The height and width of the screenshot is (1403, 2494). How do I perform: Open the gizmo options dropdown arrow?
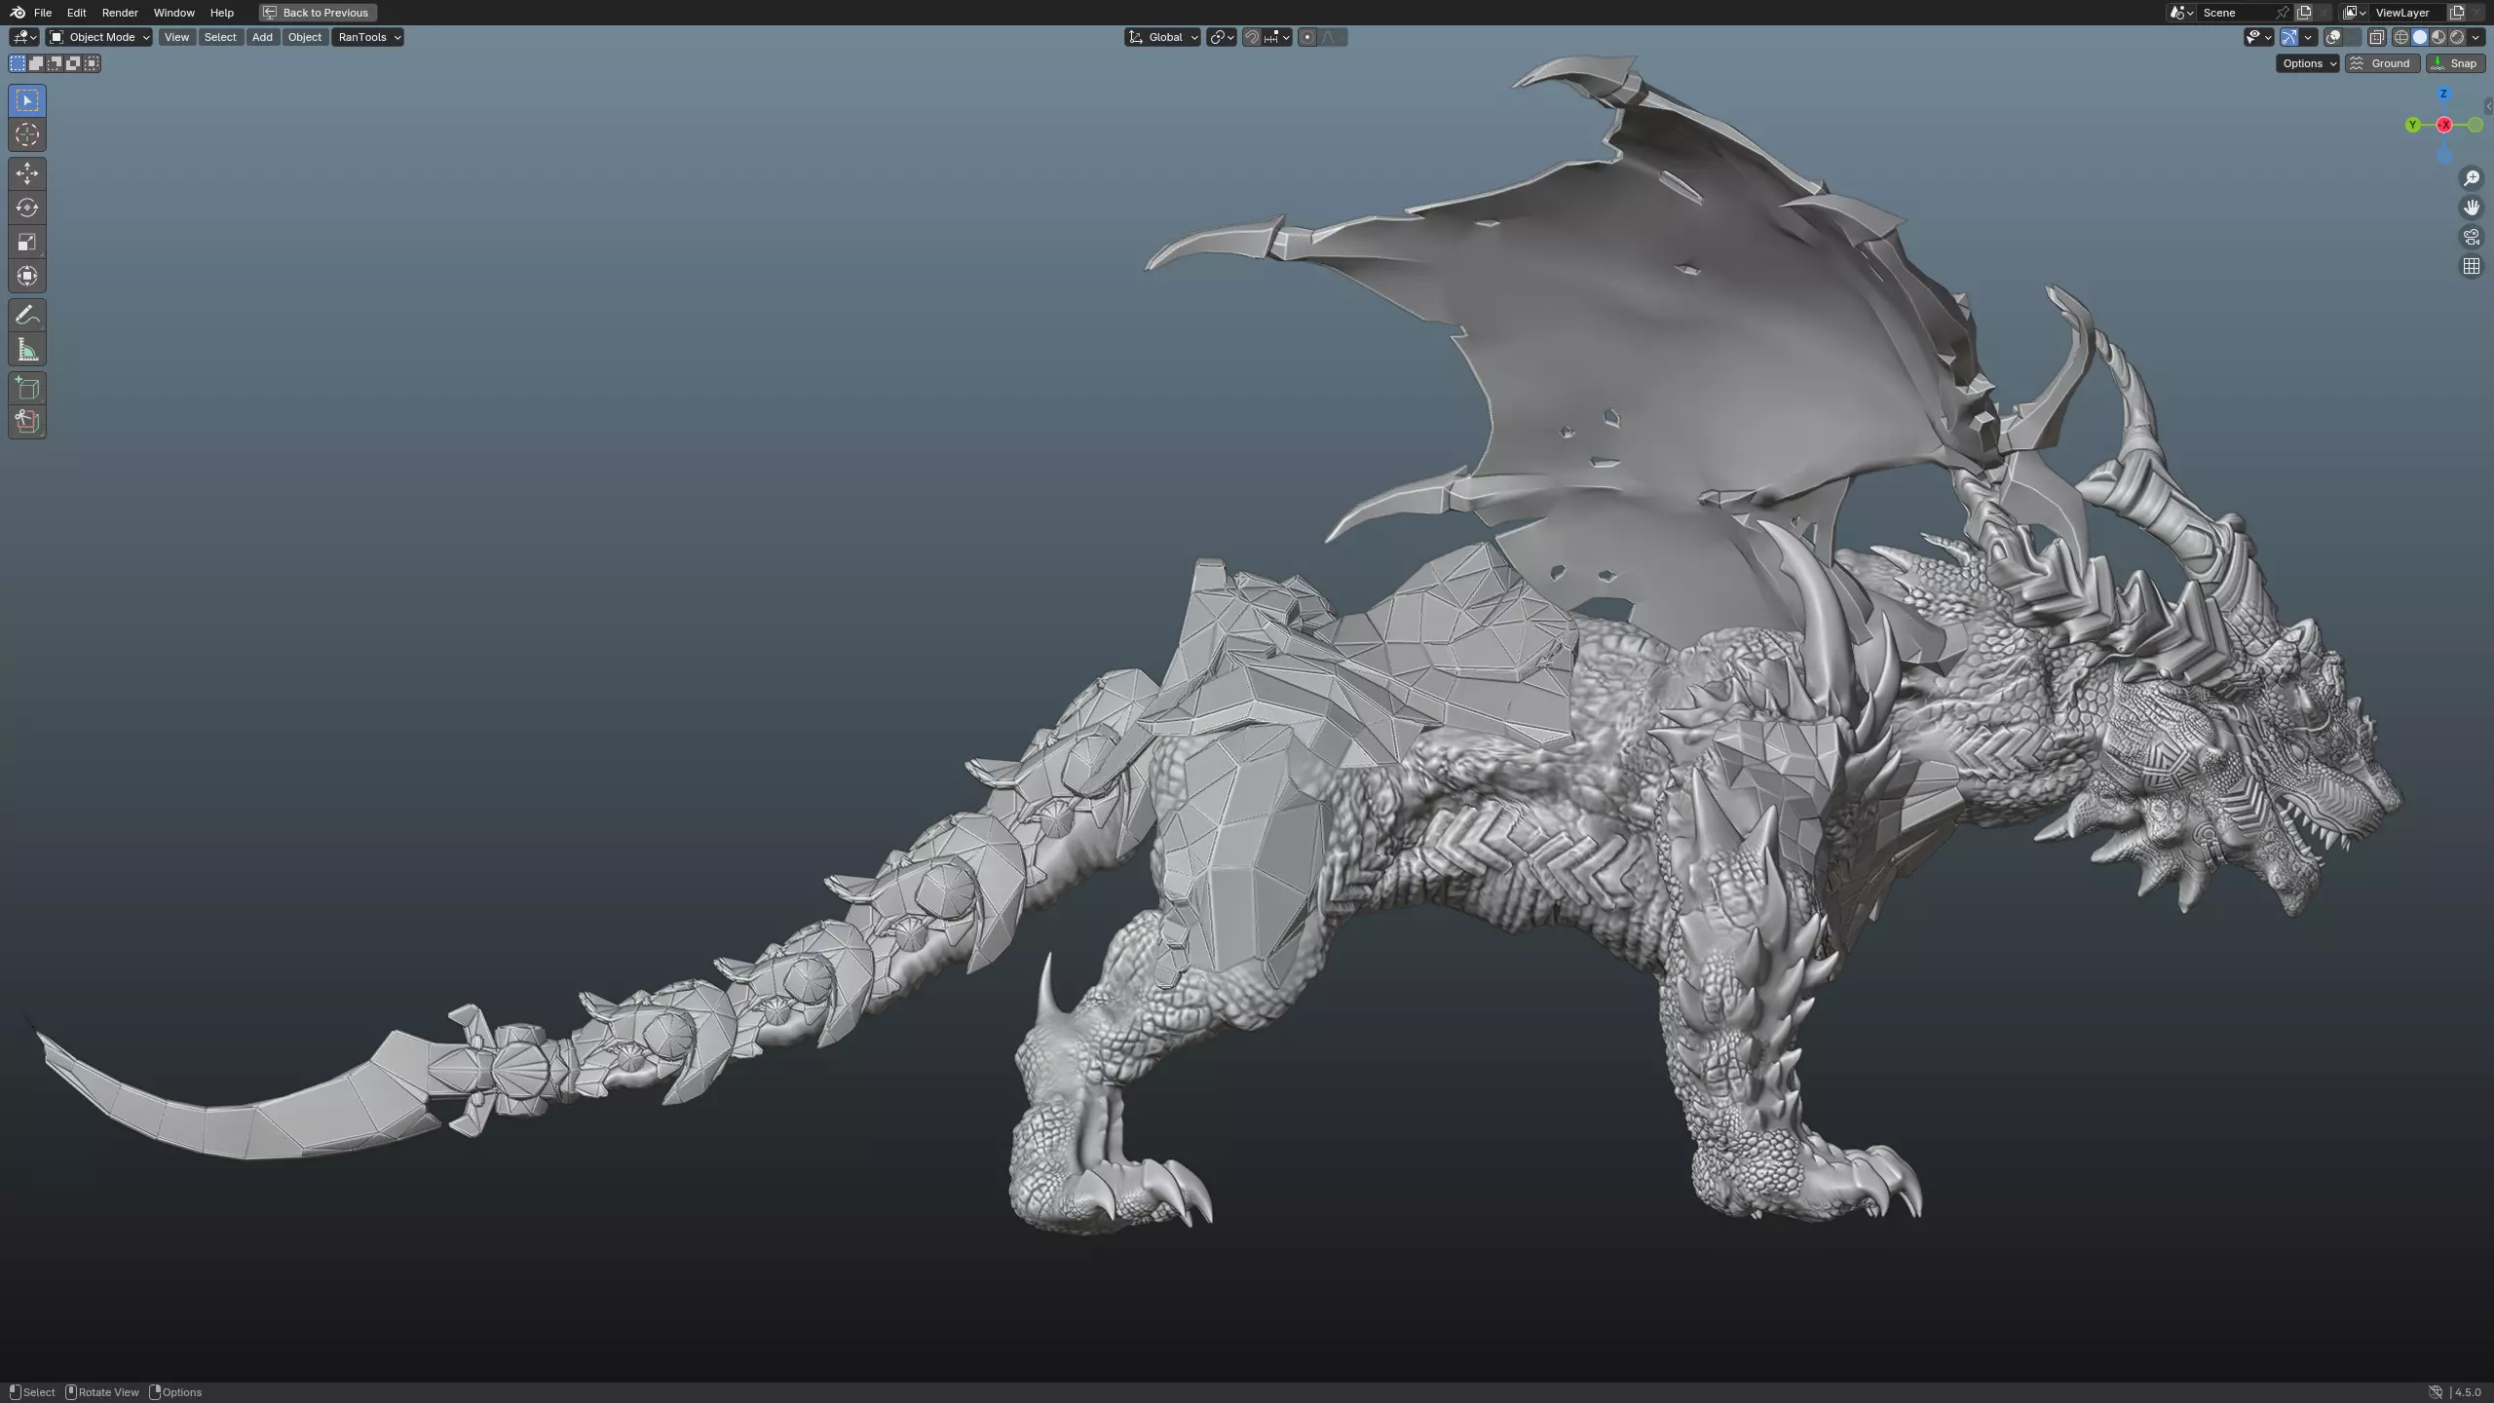[2308, 37]
